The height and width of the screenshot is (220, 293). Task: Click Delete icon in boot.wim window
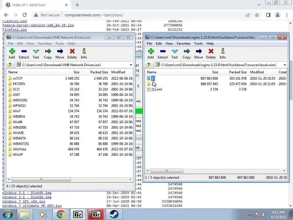[211, 51]
